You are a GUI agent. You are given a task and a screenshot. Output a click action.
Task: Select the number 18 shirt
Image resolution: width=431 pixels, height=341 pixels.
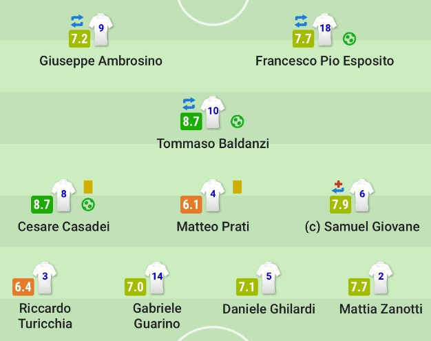325,30
